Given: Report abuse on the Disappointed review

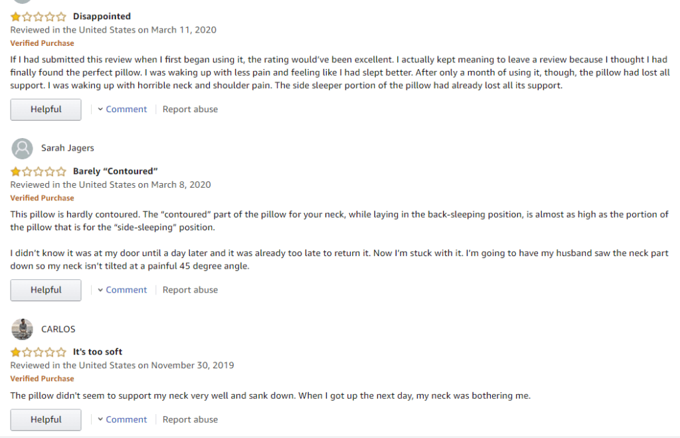Looking at the screenshot, I should [190, 110].
